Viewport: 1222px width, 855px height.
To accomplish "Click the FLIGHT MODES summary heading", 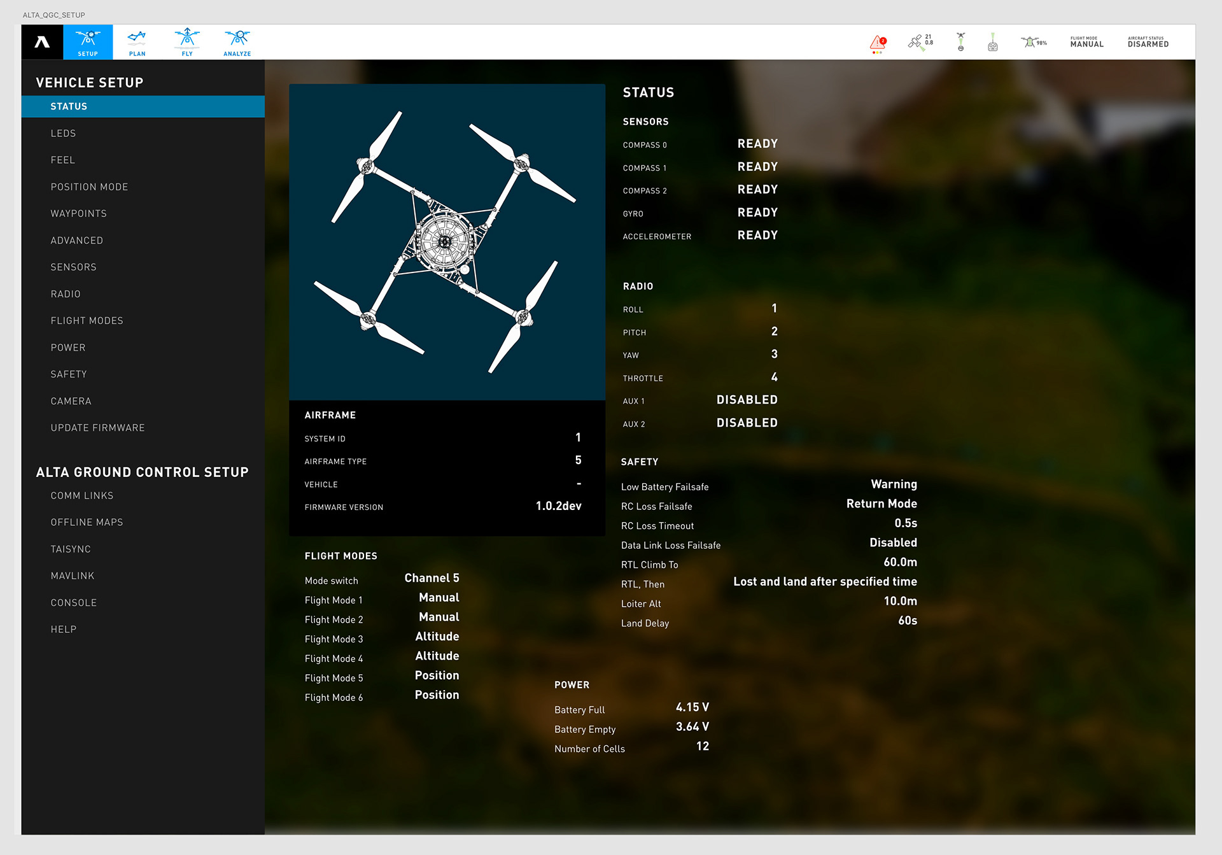I will click(341, 556).
